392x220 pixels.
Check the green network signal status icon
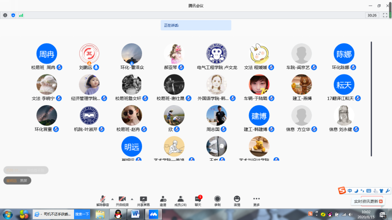click(21, 15)
